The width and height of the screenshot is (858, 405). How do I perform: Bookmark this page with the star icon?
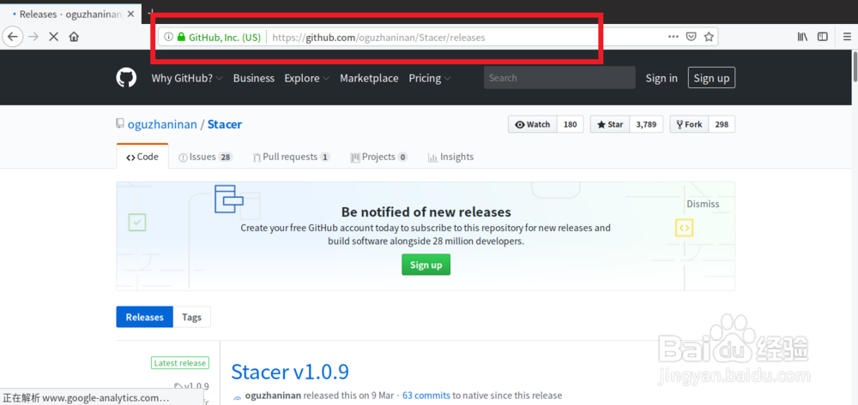tap(709, 37)
